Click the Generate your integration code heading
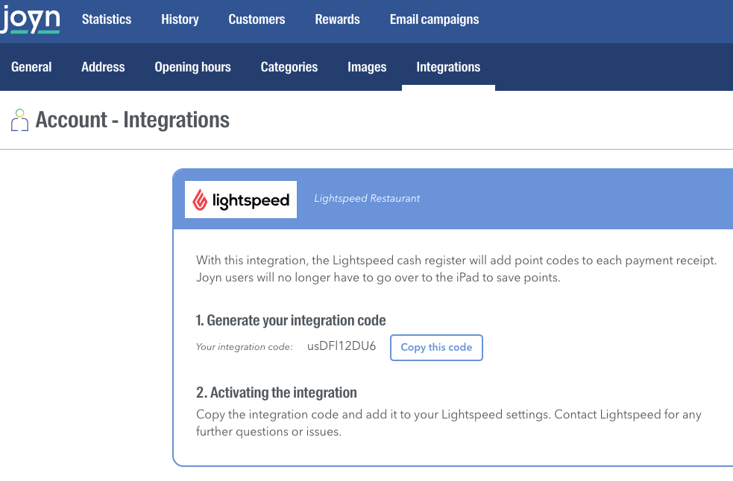 291,320
